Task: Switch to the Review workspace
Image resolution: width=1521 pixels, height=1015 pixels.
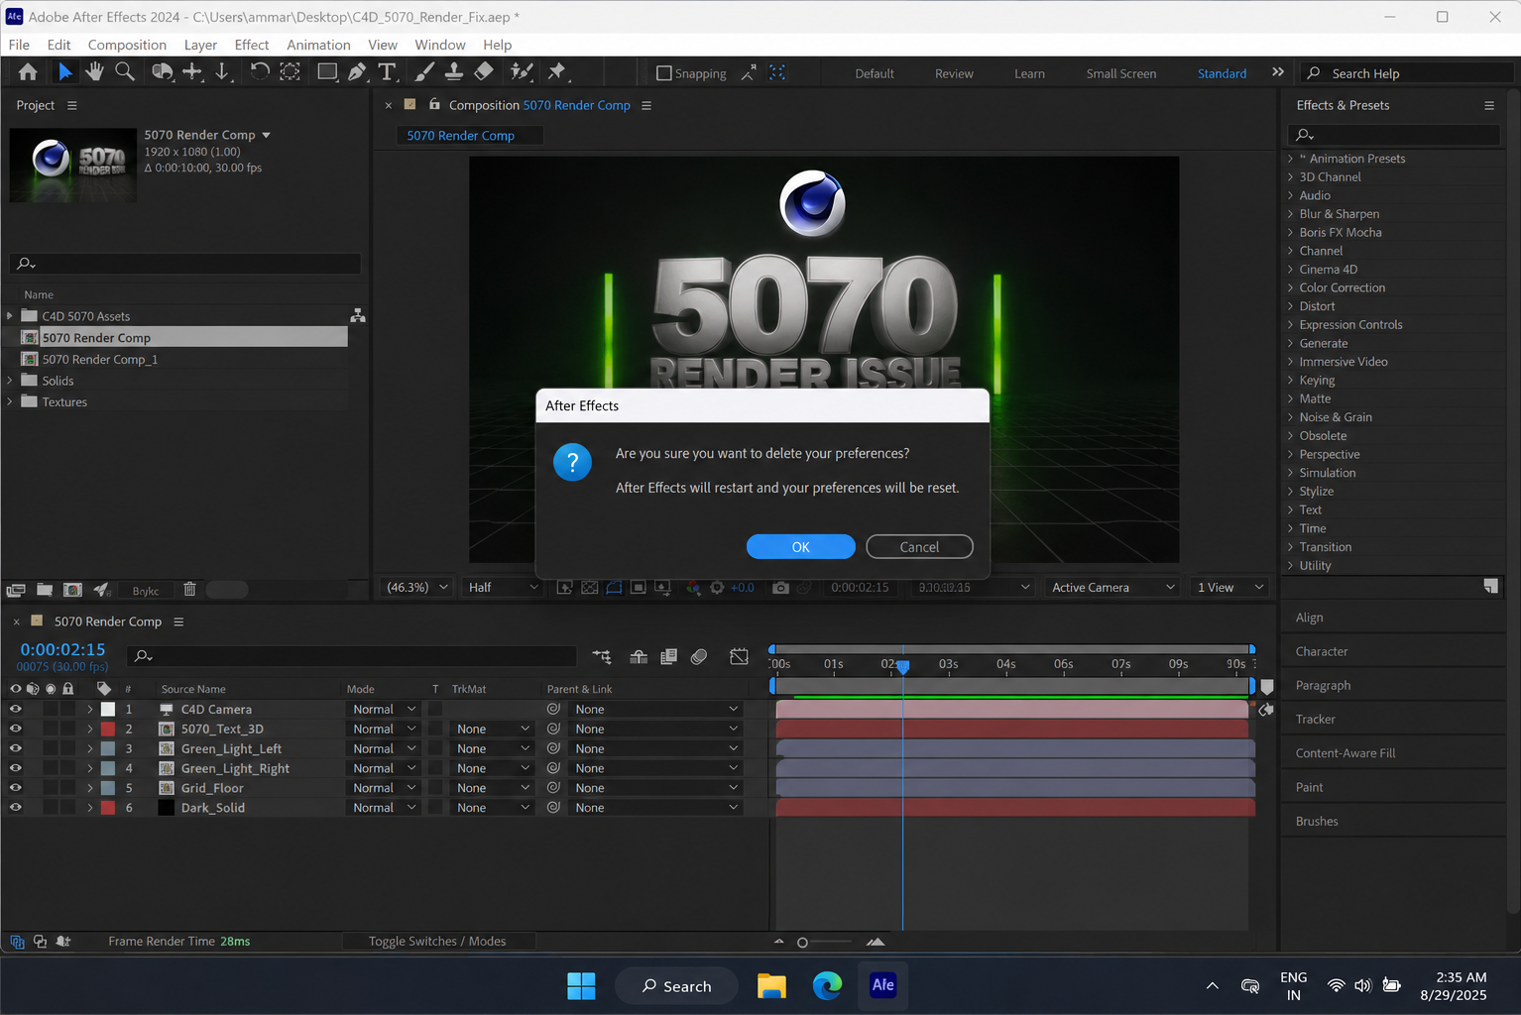Action: pos(954,73)
